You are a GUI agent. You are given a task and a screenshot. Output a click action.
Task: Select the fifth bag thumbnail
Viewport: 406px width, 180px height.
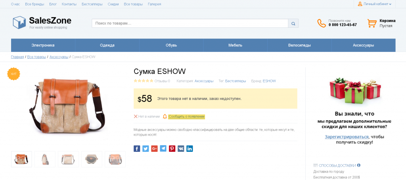pyautogui.click(x=115, y=159)
